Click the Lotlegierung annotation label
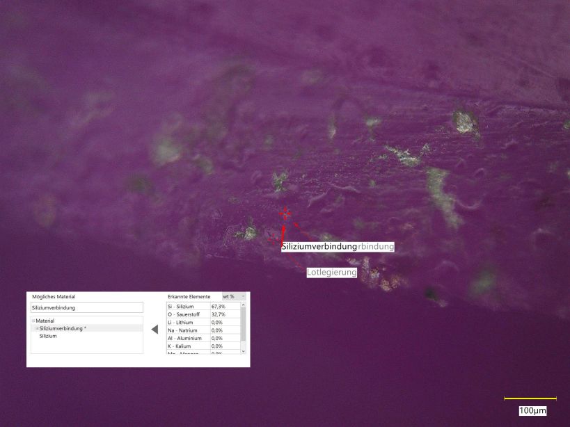570x427 pixels. click(332, 273)
